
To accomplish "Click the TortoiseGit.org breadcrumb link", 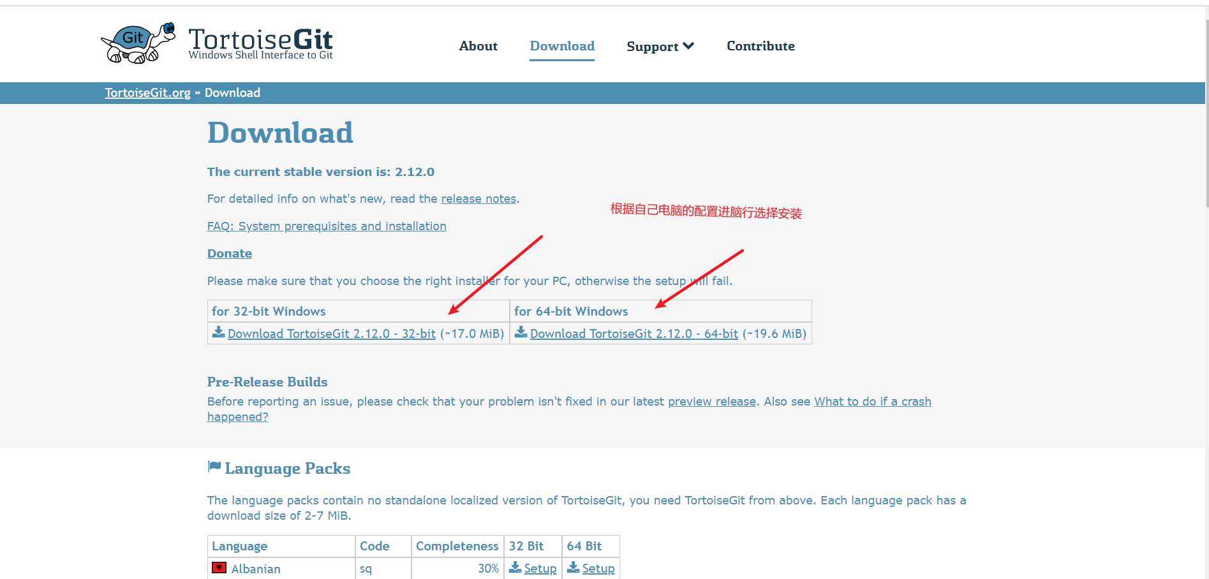I will click(148, 93).
